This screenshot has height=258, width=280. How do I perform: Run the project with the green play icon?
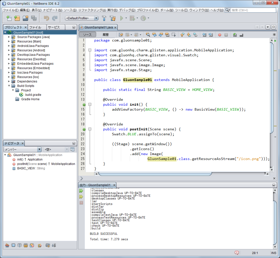(122, 18)
